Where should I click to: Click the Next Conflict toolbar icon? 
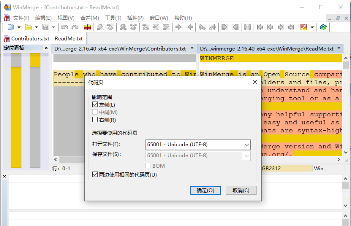[123, 27]
